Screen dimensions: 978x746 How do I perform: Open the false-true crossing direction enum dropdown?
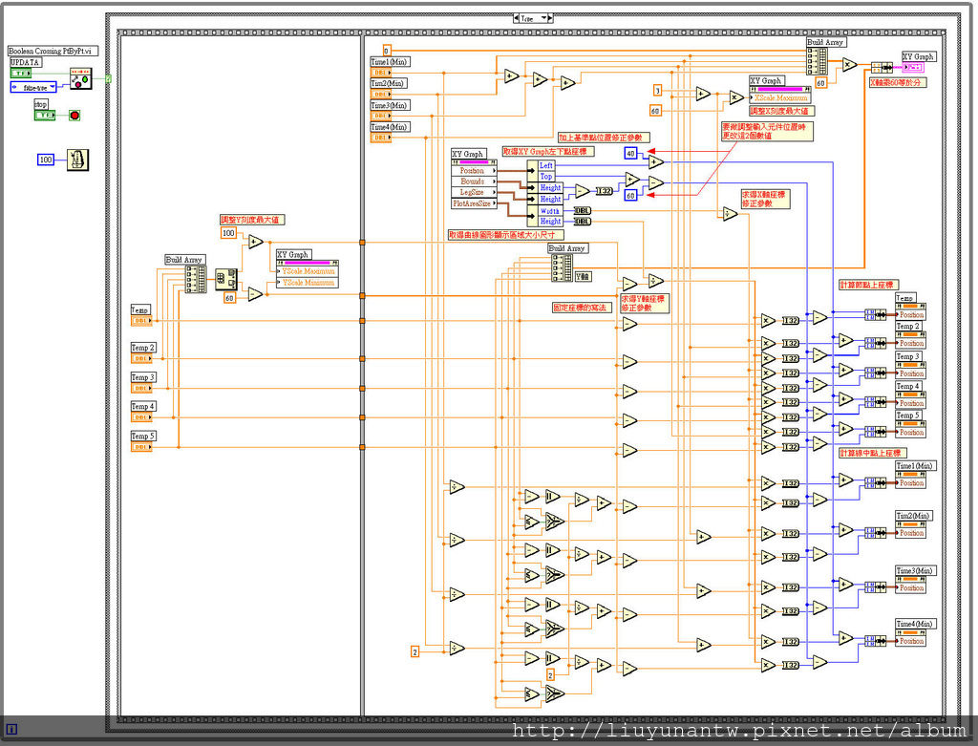[x=33, y=87]
